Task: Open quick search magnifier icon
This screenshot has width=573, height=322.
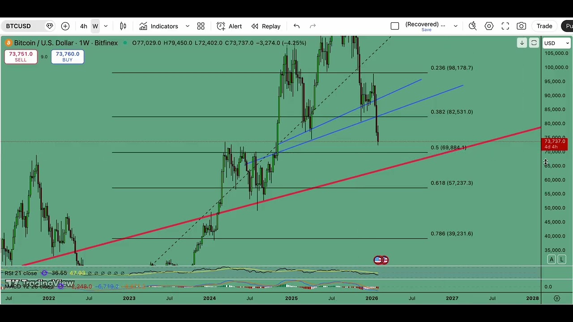Action: point(473,26)
